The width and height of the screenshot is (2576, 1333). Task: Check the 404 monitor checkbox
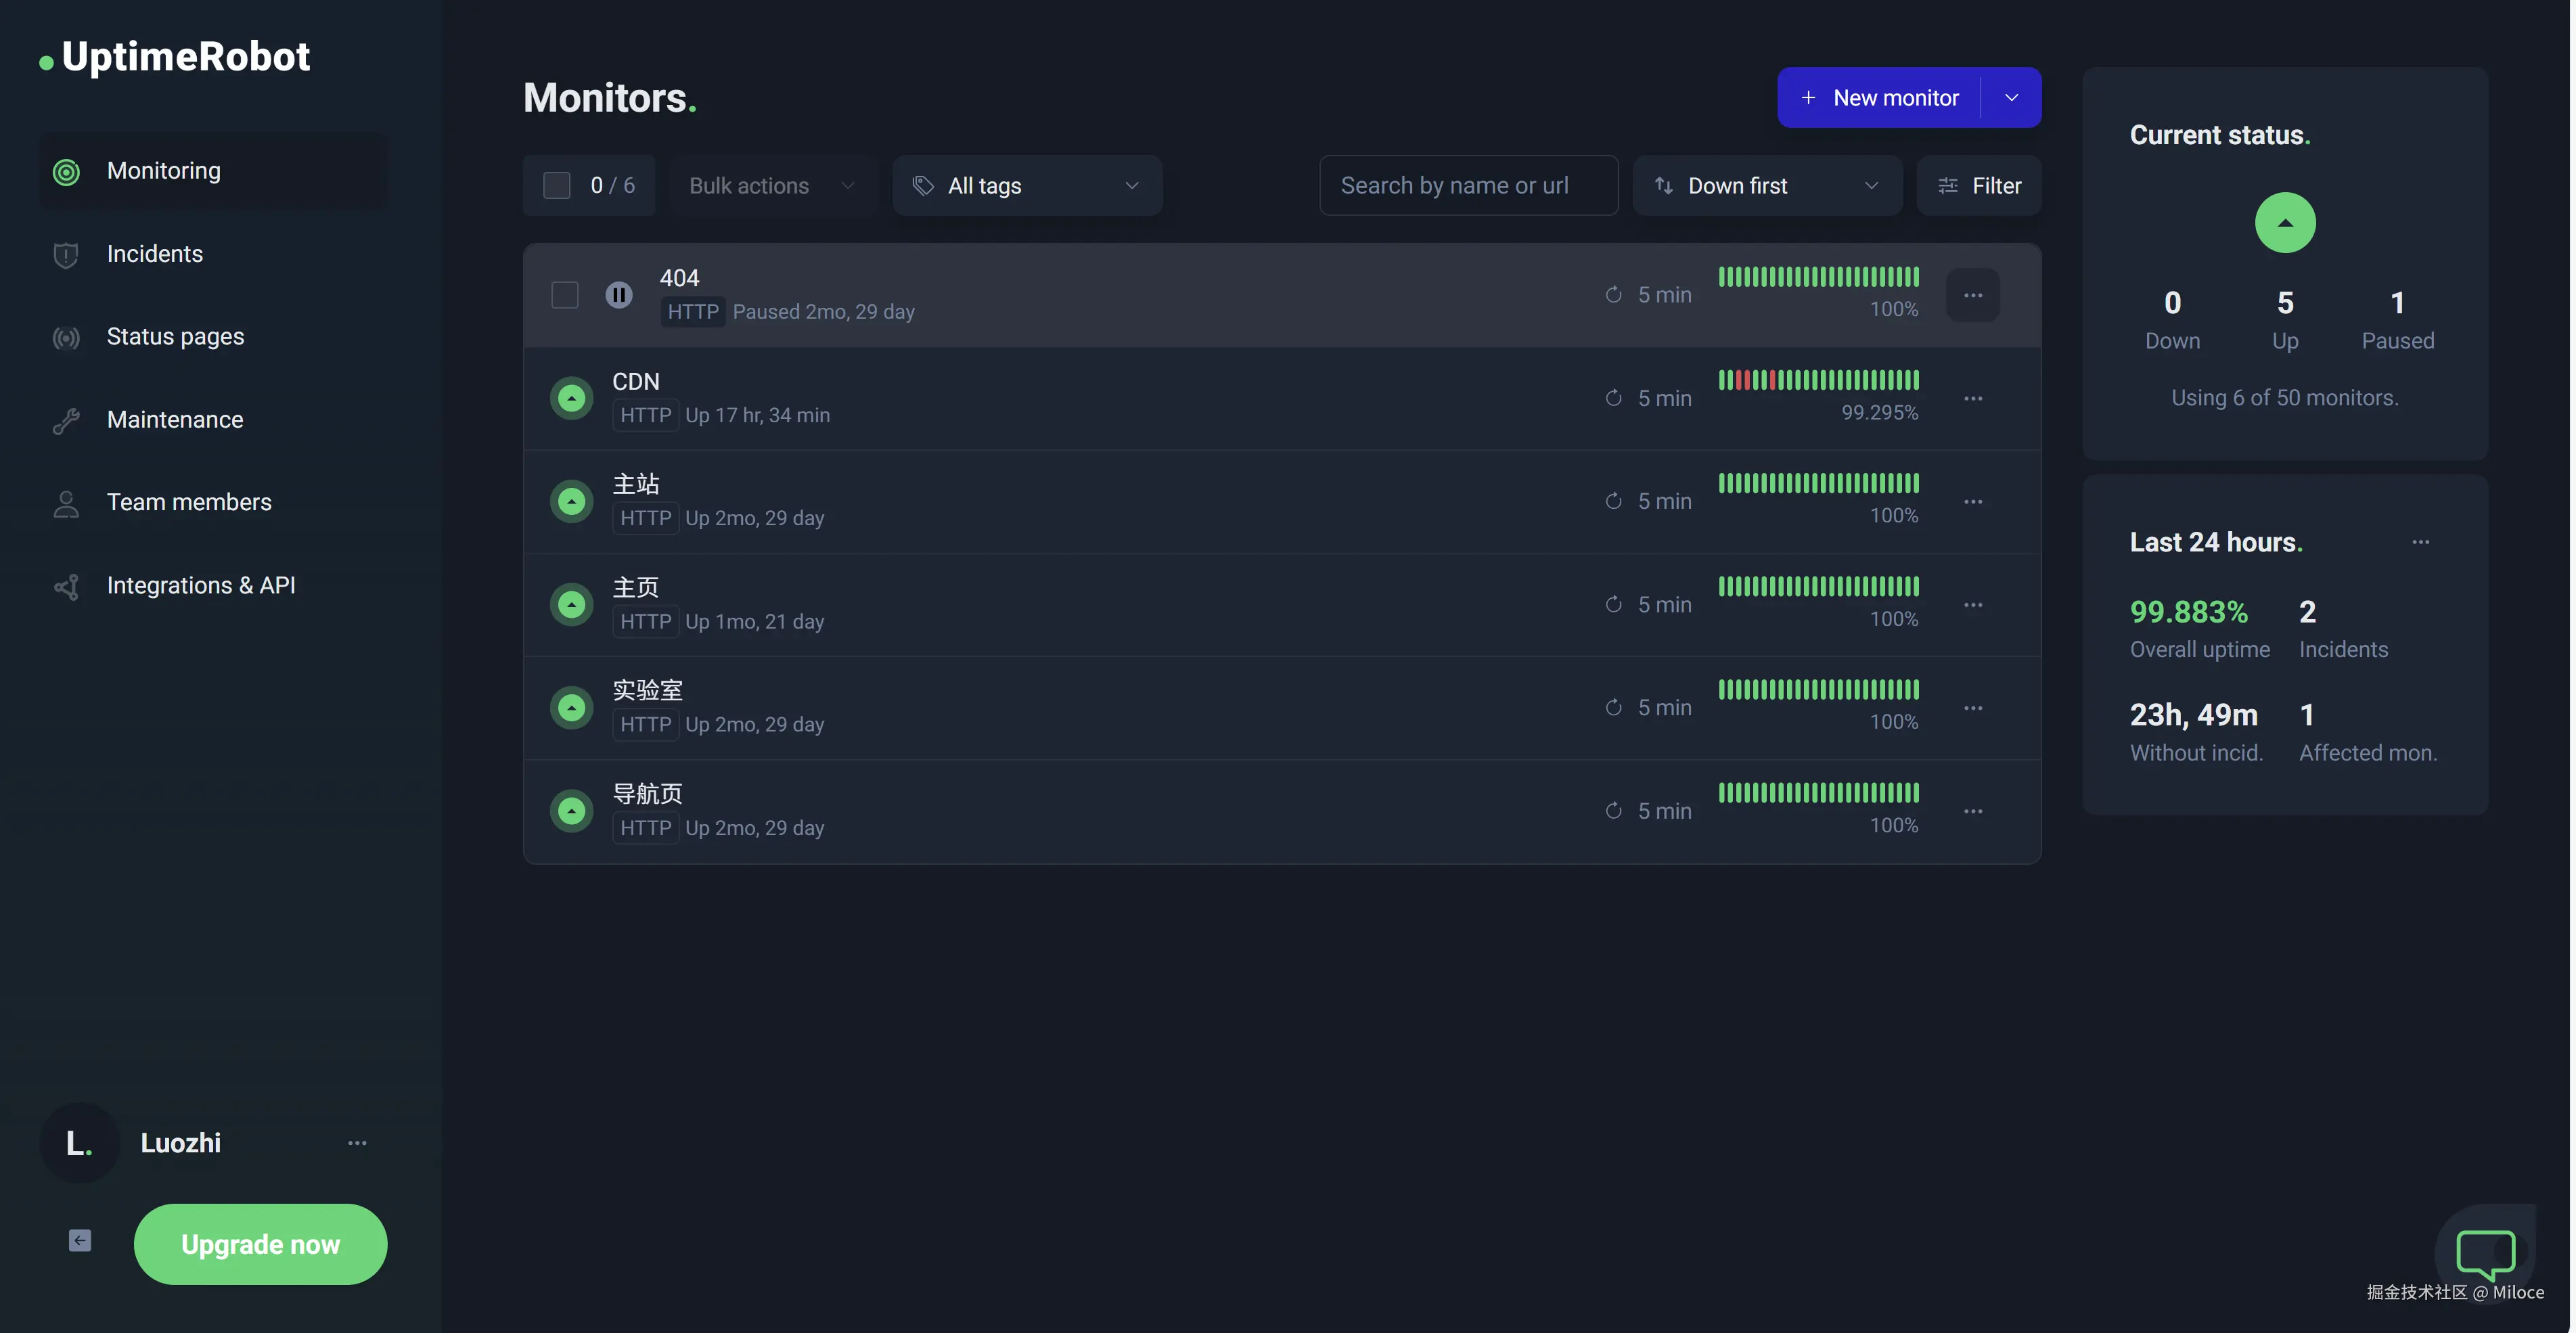tap(565, 295)
